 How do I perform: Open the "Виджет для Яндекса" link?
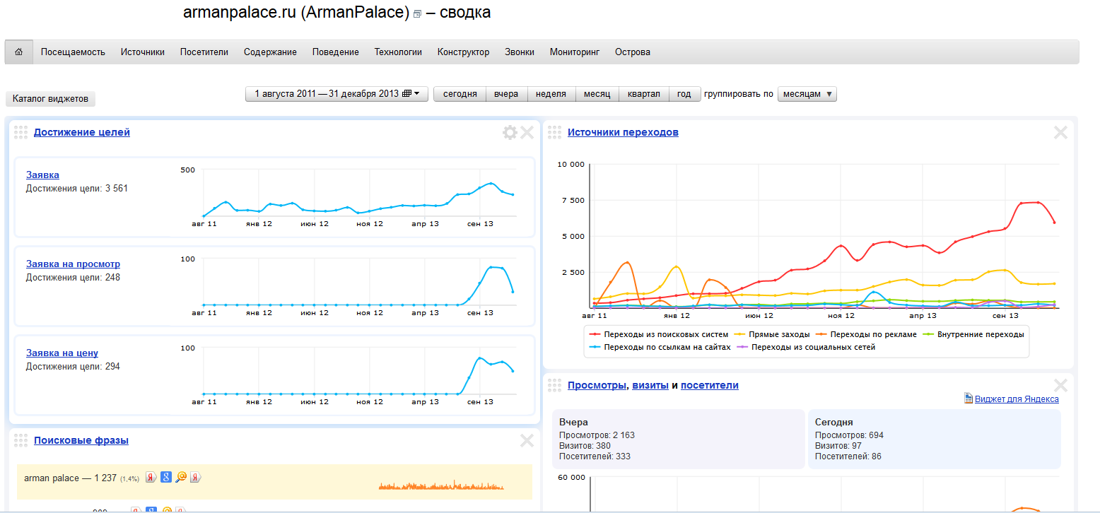(1016, 399)
